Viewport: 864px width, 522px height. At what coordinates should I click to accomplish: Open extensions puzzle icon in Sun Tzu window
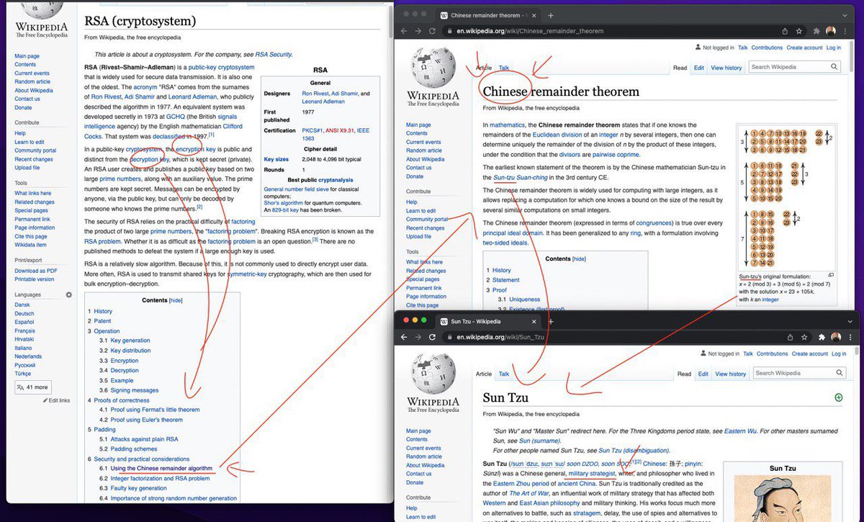point(822,337)
